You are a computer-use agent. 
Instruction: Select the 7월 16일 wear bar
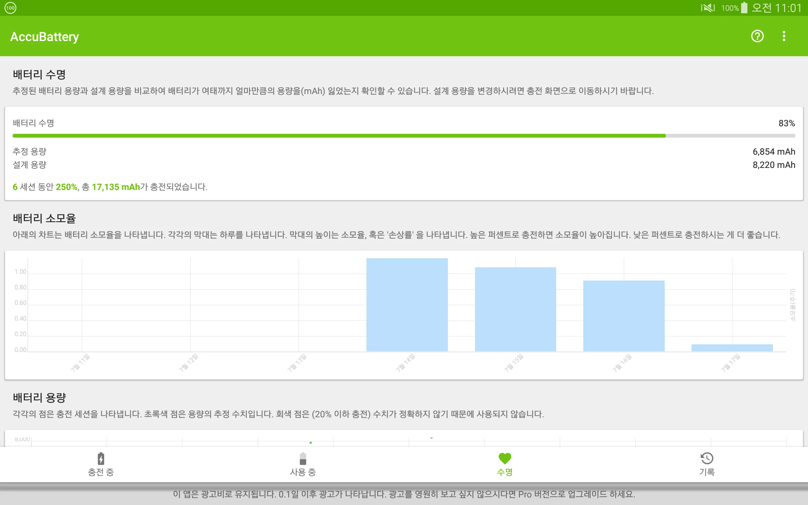[x=624, y=316]
